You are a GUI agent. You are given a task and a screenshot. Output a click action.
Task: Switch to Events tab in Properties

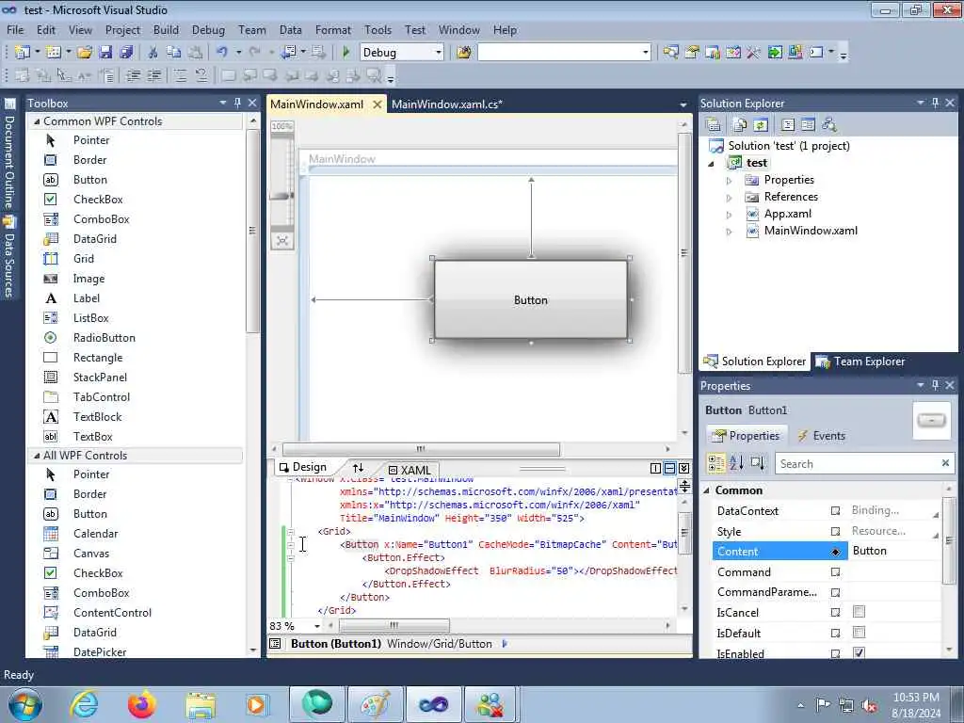point(821,436)
